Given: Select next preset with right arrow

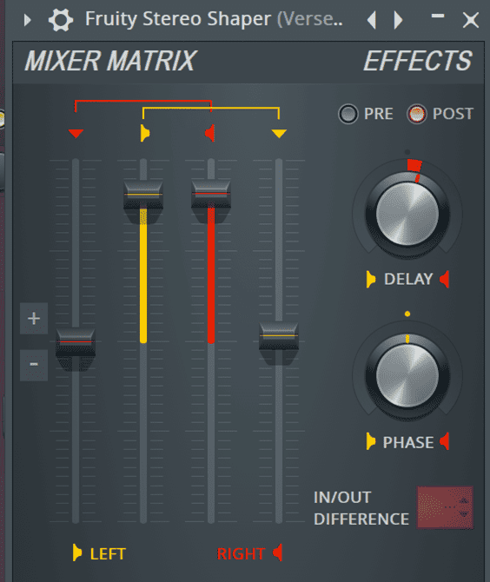Looking at the screenshot, I should pyautogui.click(x=398, y=20).
